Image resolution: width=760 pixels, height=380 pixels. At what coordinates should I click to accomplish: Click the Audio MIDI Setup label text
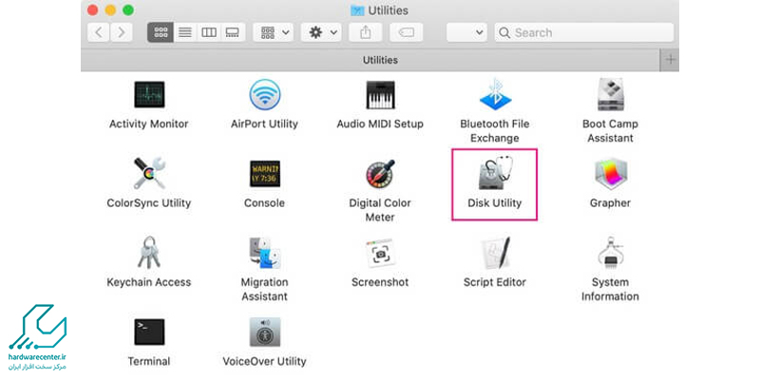point(380,124)
